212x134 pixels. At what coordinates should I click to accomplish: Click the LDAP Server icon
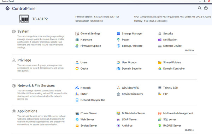coord(118,120)
